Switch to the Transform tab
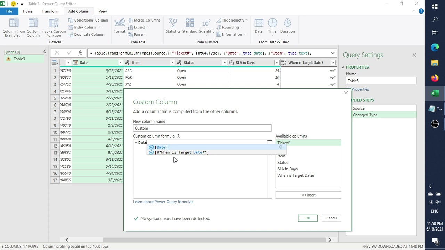This screenshot has width=445, height=250. coord(50,11)
